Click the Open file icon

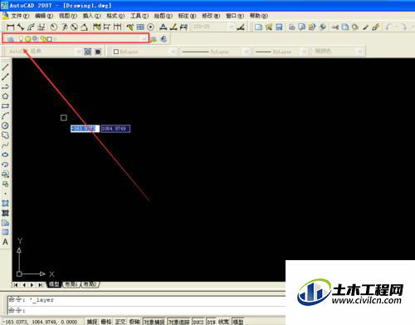point(269,27)
